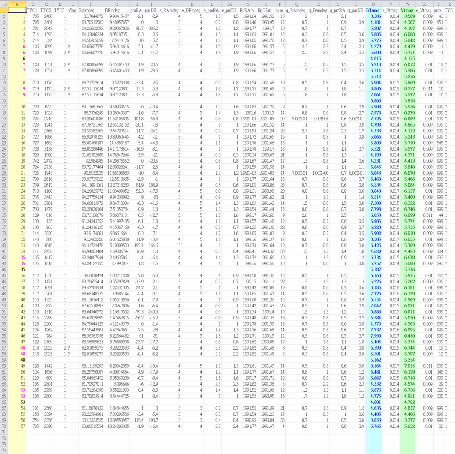
Task: Click the green Vtmag header cell
Action: point(407,10)
